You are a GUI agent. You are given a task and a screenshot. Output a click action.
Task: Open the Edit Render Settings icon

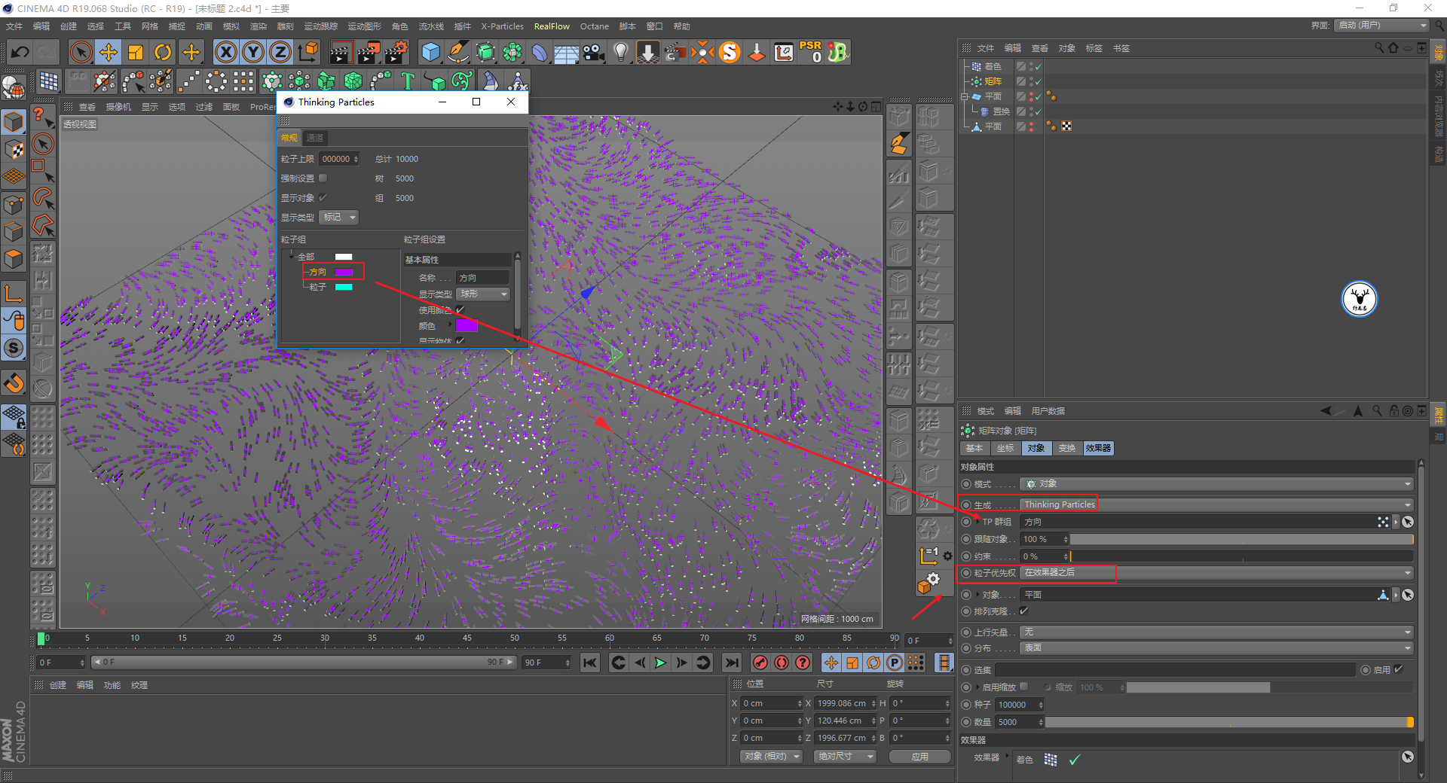point(396,52)
